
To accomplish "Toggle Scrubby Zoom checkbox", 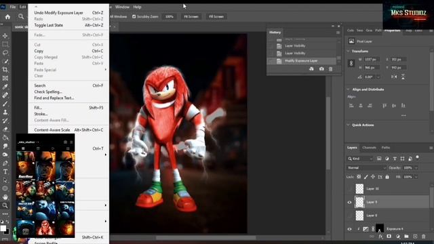I will 134,16.
